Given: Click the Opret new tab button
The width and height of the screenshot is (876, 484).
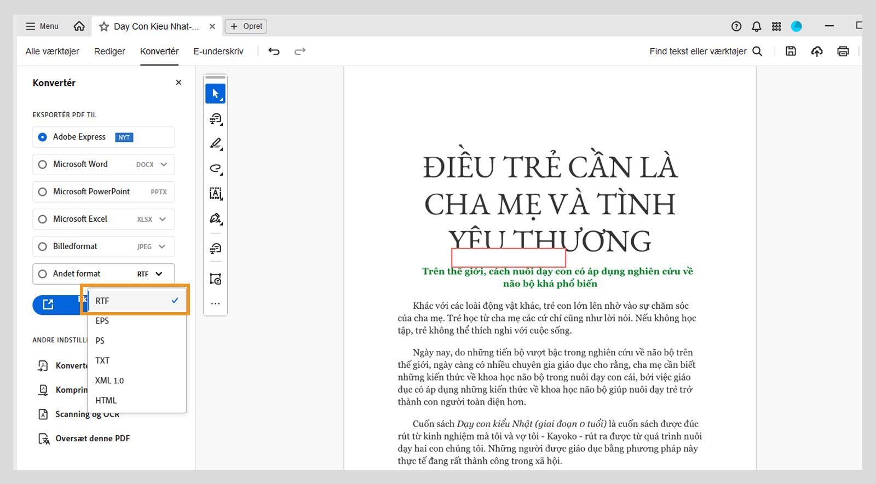Looking at the screenshot, I should click(246, 26).
